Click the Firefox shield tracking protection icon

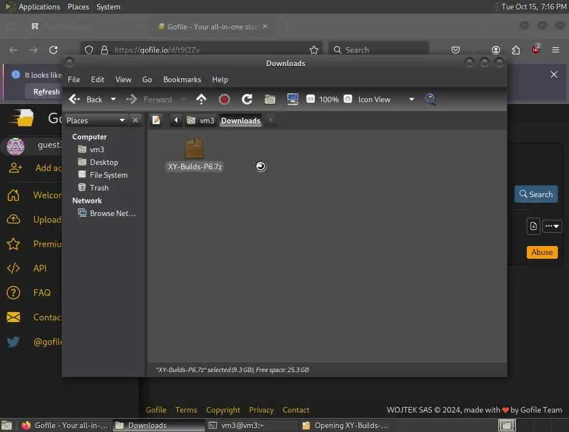click(88, 49)
